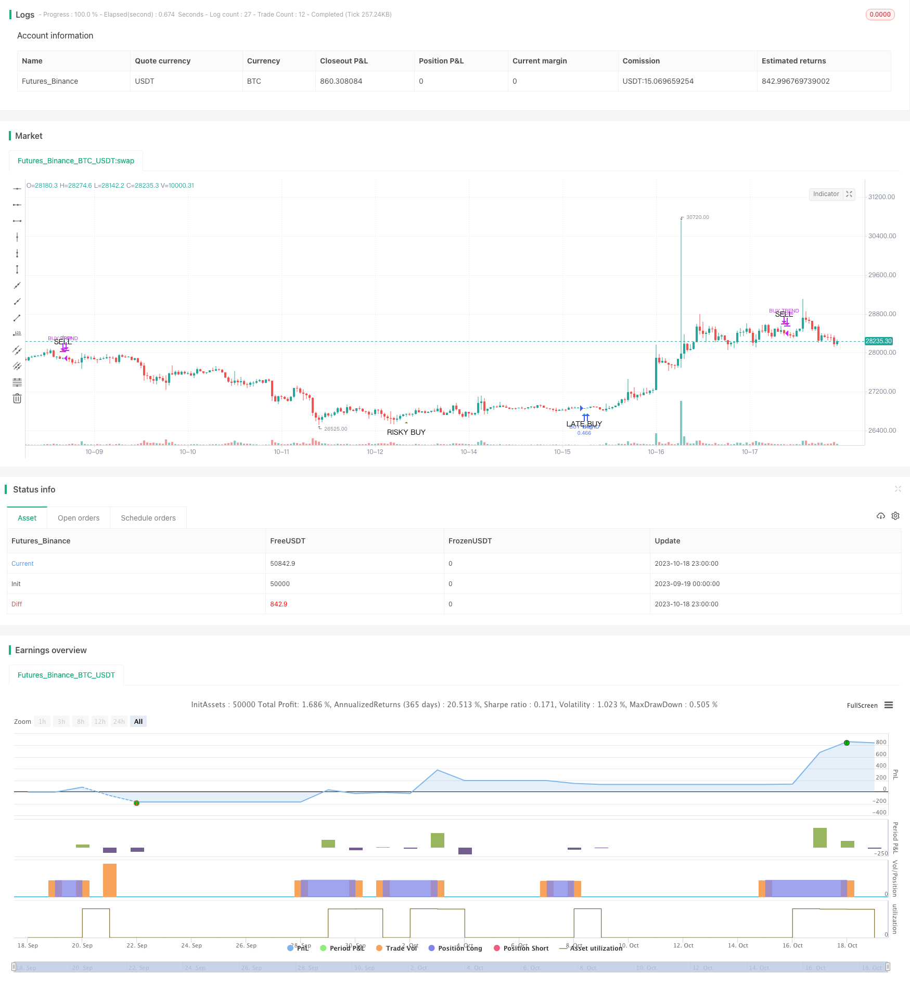Screen dimensions: 910x987
Task: Switch to the Open orders tab
Action: [79, 518]
